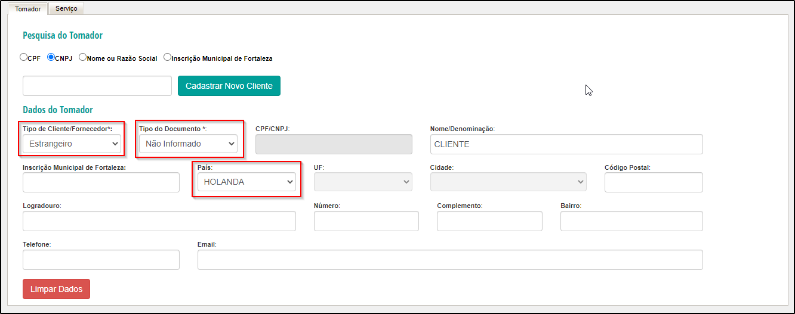The height and width of the screenshot is (314, 795).
Task: Click the Logradouro input field
Action: pos(159,221)
